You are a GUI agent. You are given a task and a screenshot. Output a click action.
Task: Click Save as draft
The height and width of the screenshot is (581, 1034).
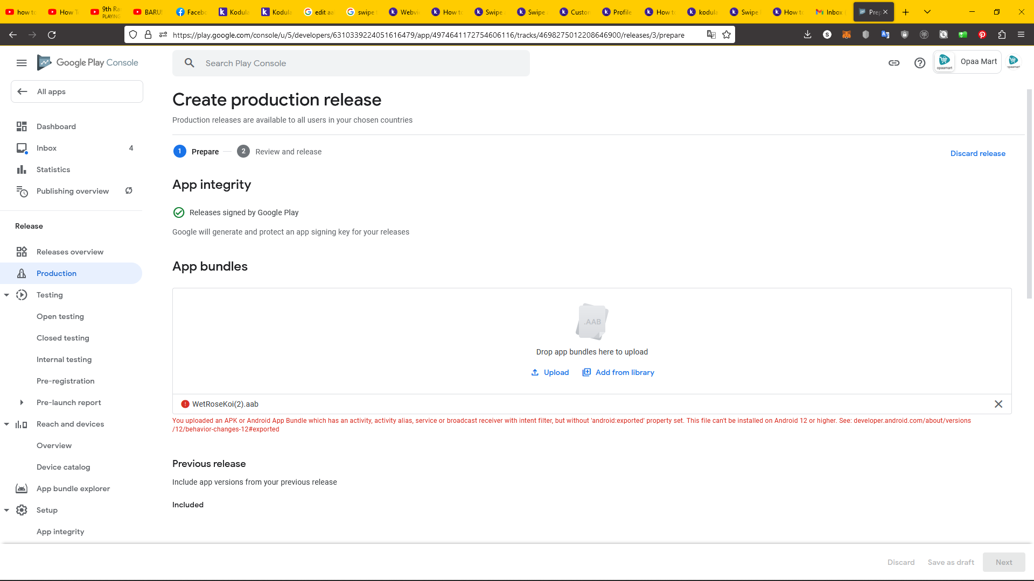point(951,562)
